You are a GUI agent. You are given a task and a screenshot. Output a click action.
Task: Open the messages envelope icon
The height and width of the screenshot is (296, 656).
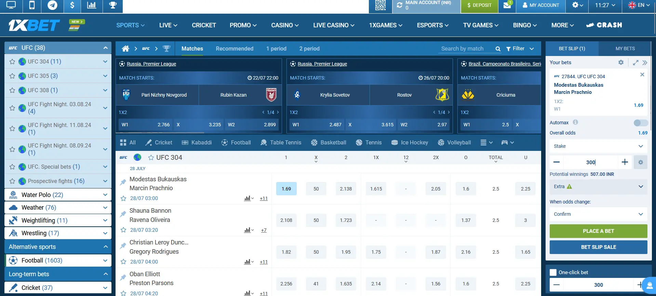(507, 5)
